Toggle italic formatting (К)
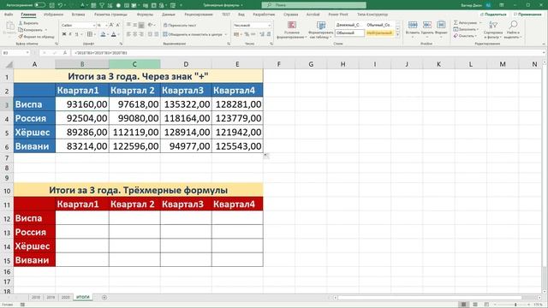This screenshot has height=308, width=548. (70, 34)
